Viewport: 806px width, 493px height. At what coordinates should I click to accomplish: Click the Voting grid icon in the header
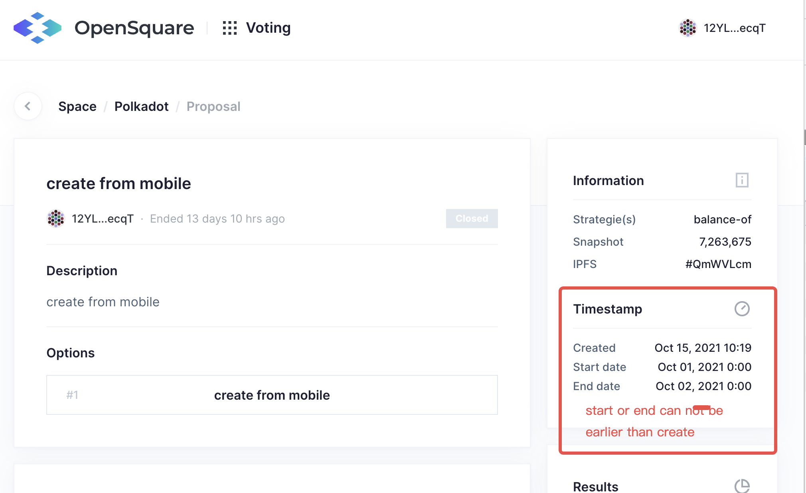(x=230, y=28)
